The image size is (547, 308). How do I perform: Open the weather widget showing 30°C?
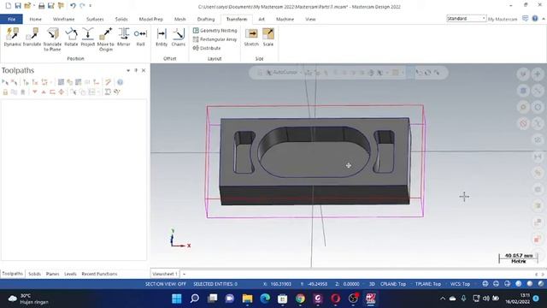coord(28,299)
